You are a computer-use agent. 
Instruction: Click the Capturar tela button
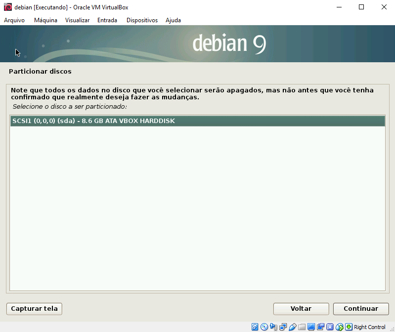(x=34, y=309)
